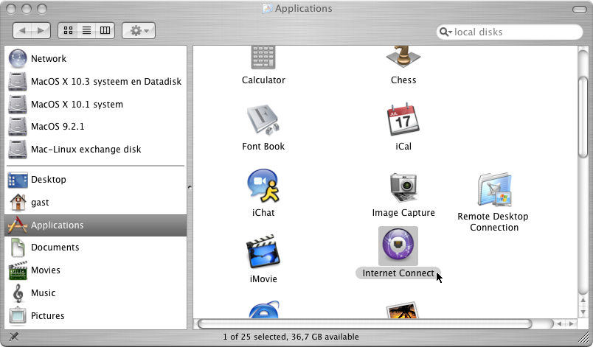Image resolution: width=593 pixels, height=347 pixels.
Task: Open Documents in the sidebar
Action: point(95,248)
